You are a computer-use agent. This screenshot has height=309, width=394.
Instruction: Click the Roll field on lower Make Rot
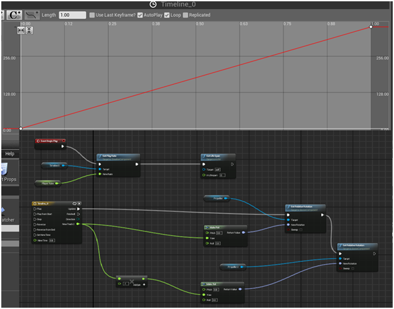click(x=214, y=300)
